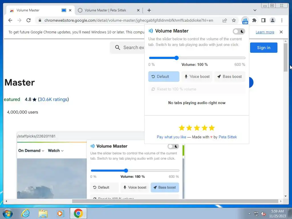Click Default in the preview screenshot

click(104, 187)
